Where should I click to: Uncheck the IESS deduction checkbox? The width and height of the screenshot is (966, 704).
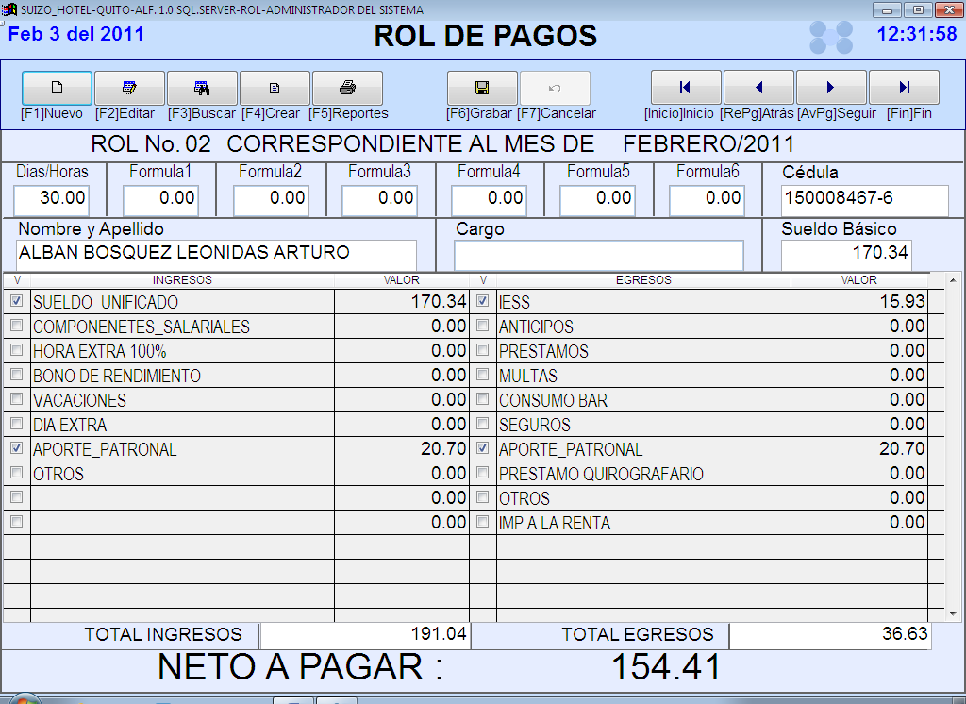483,301
